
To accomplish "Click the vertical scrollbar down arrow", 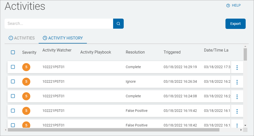I will (245, 125).
